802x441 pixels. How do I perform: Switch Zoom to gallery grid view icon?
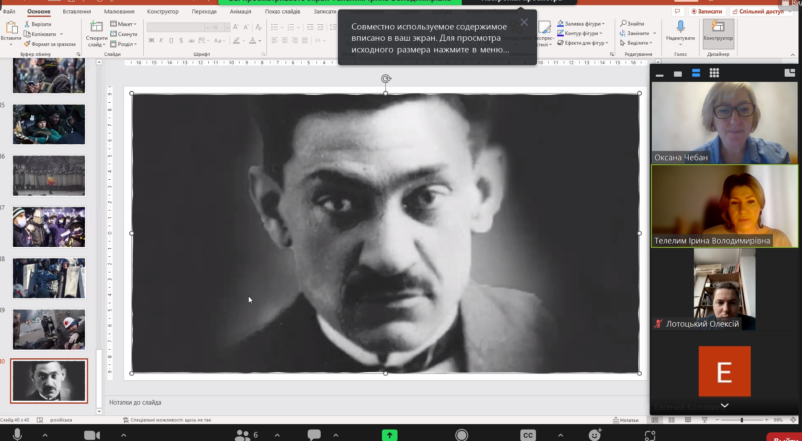(x=714, y=73)
